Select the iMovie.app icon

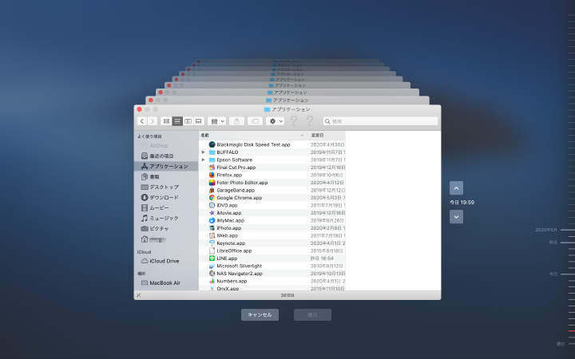click(x=212, y=213)
